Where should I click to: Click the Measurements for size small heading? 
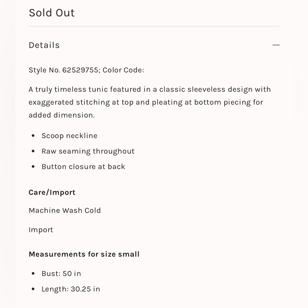pyautogui.click(x=84, y=254)
